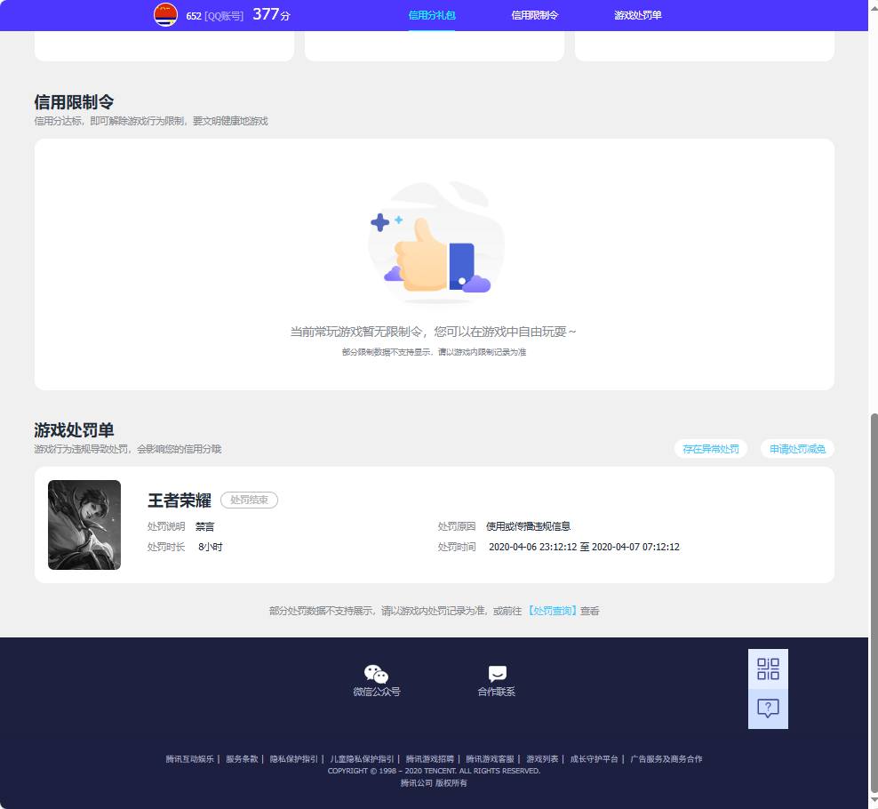
Task: Click the 禁言 punishment description
Action: [205, 526]
